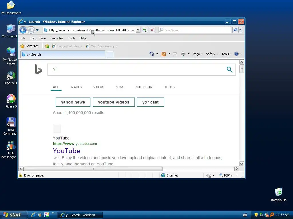This screenshot has height=219, width=293.
Task: Click the Print icon
Action: point(183,54)
